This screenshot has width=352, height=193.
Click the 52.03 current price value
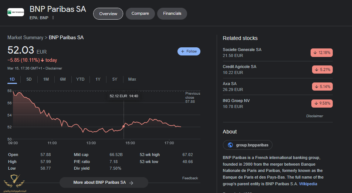click(x=21, y=50)
